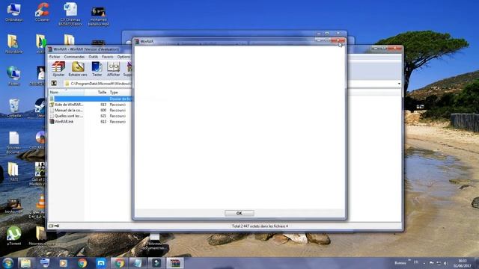
Task: Open the Maxthon browser taskbar icon
Action: coord(101,263)
